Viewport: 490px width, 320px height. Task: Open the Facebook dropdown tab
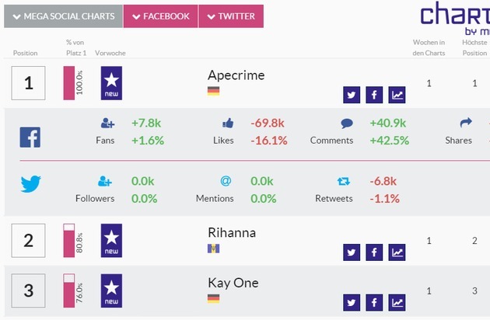pyautogui.click(x=160, y=16)
